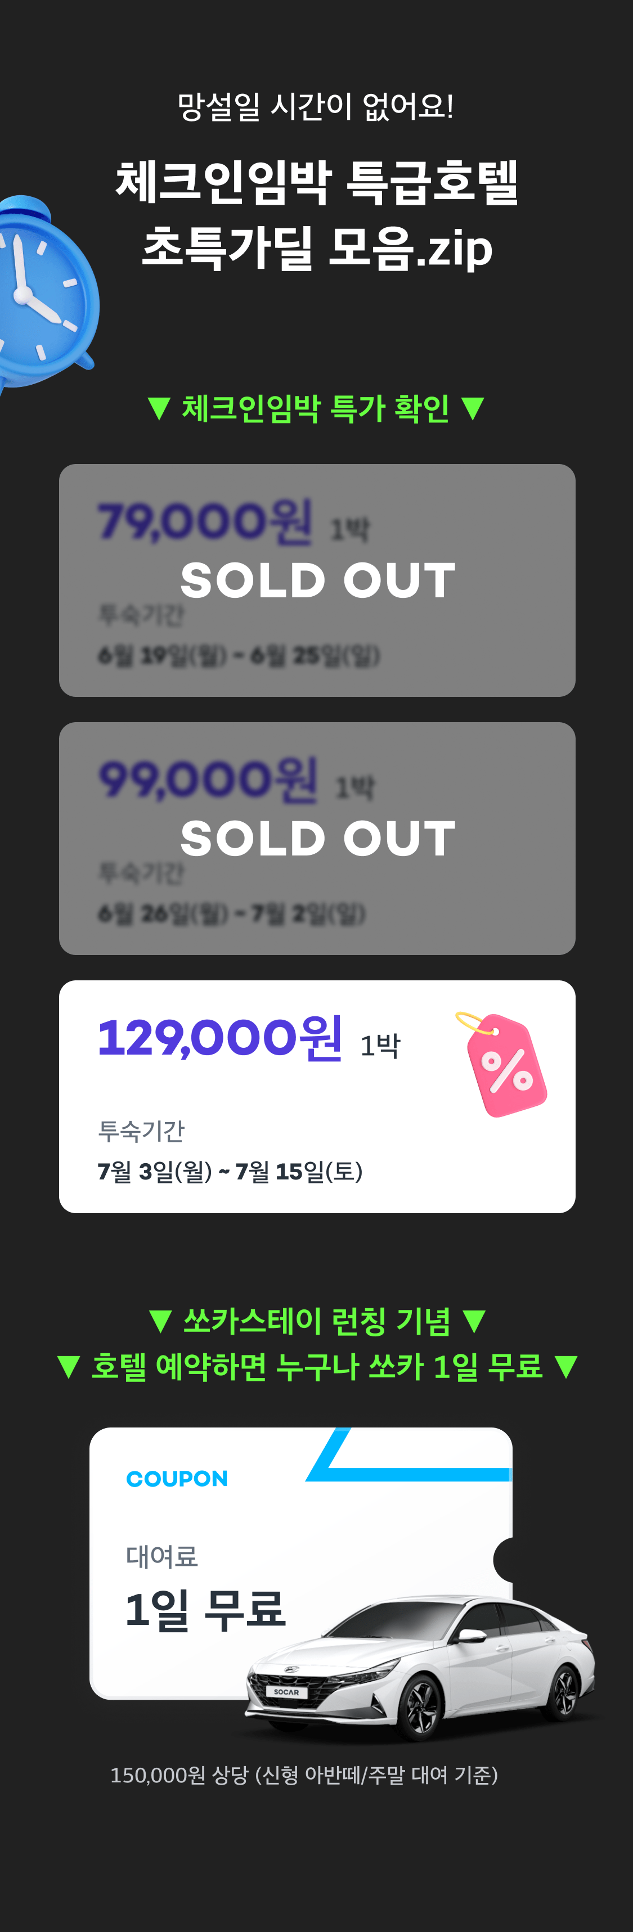Screen dimensions: 633x1932
Task: Tap the pink percent discount tag
Action: coord(502,1064)
